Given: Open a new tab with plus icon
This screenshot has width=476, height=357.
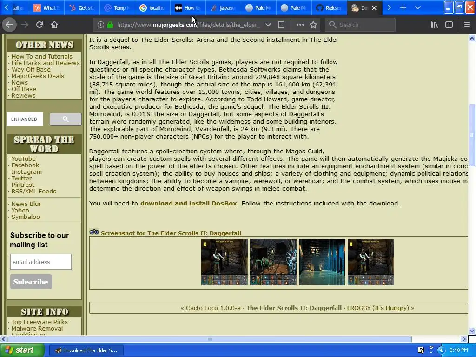Looking at the screenshot, I should 403,7.
